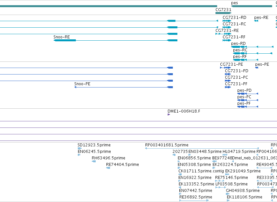Select transcript pes-RF
Screen dimensions: 277x202
[x=240, y=57]
